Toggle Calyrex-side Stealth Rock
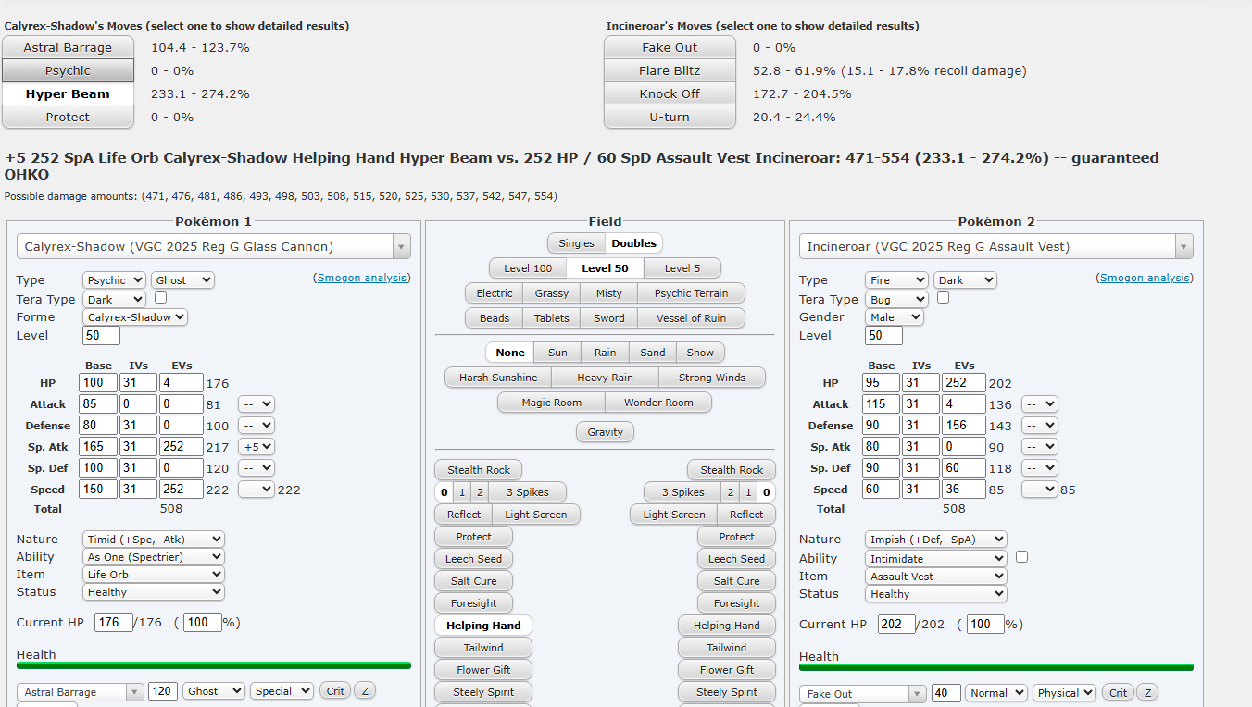Viewport: 1252px width, 707px height. (479, 470)
